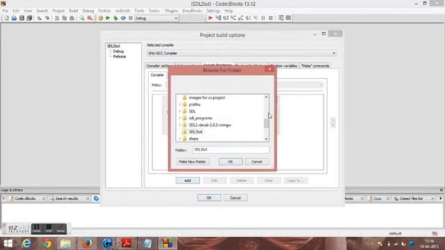Click the Save all files icon
The height and width of the screenshot is (250, 445).
pos(29,18)
